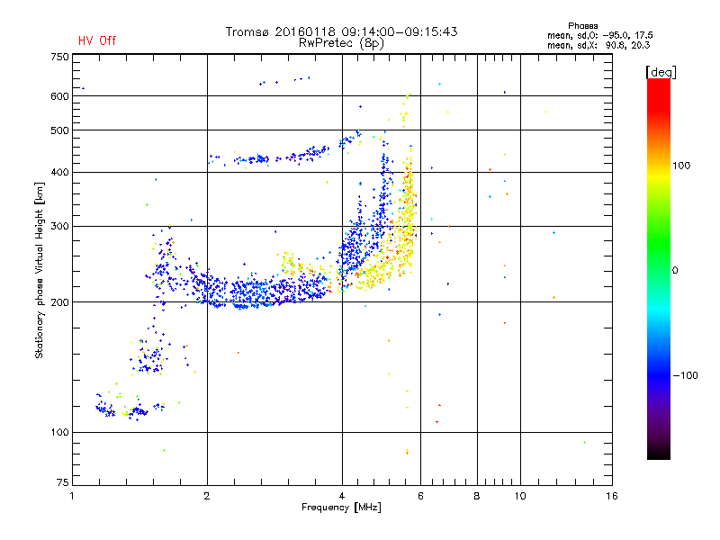Click the 1 label on the frequency axis
The height and width of the screenshot is (540, 720).
[x=72, y=496]
